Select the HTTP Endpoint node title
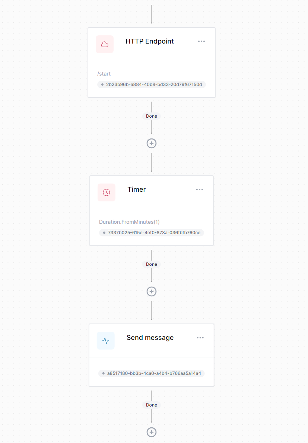Viewport: 308px width, 443px height. [149, 41]
